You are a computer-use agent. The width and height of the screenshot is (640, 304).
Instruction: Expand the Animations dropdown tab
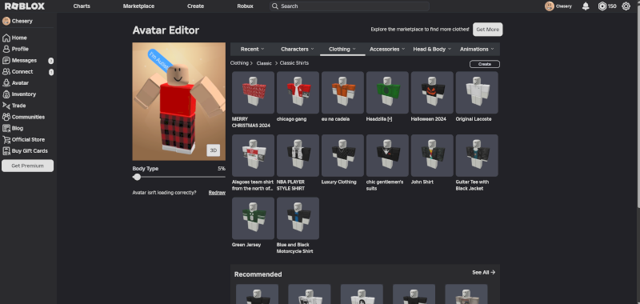(477, 49)
